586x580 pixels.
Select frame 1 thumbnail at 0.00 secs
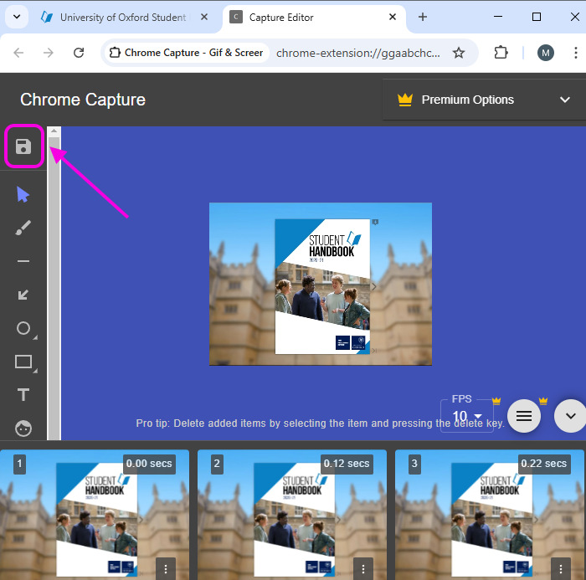click(95, 515)
